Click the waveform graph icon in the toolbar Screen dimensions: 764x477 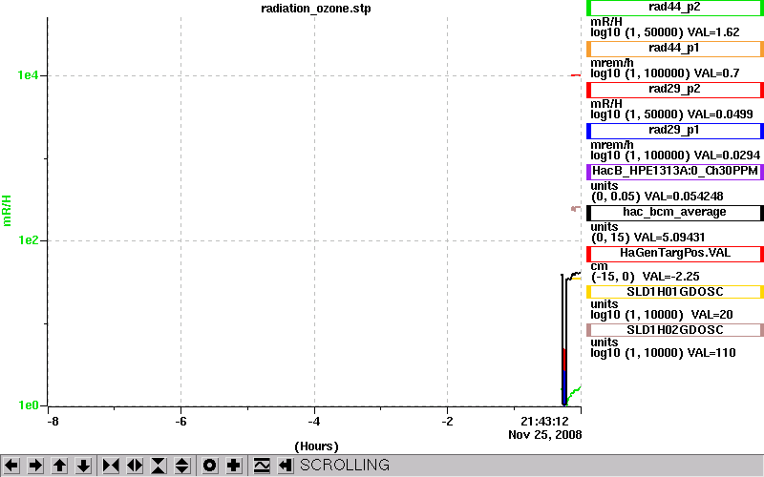tap(262, 466)
